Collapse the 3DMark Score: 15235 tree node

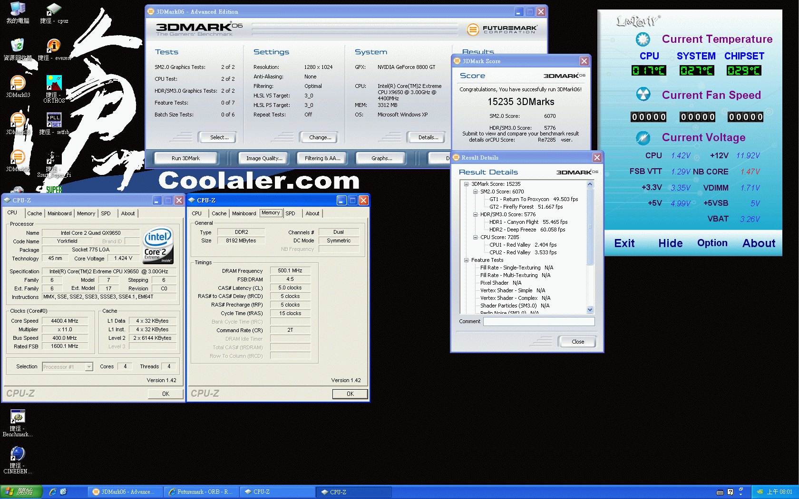pos(467,184)
